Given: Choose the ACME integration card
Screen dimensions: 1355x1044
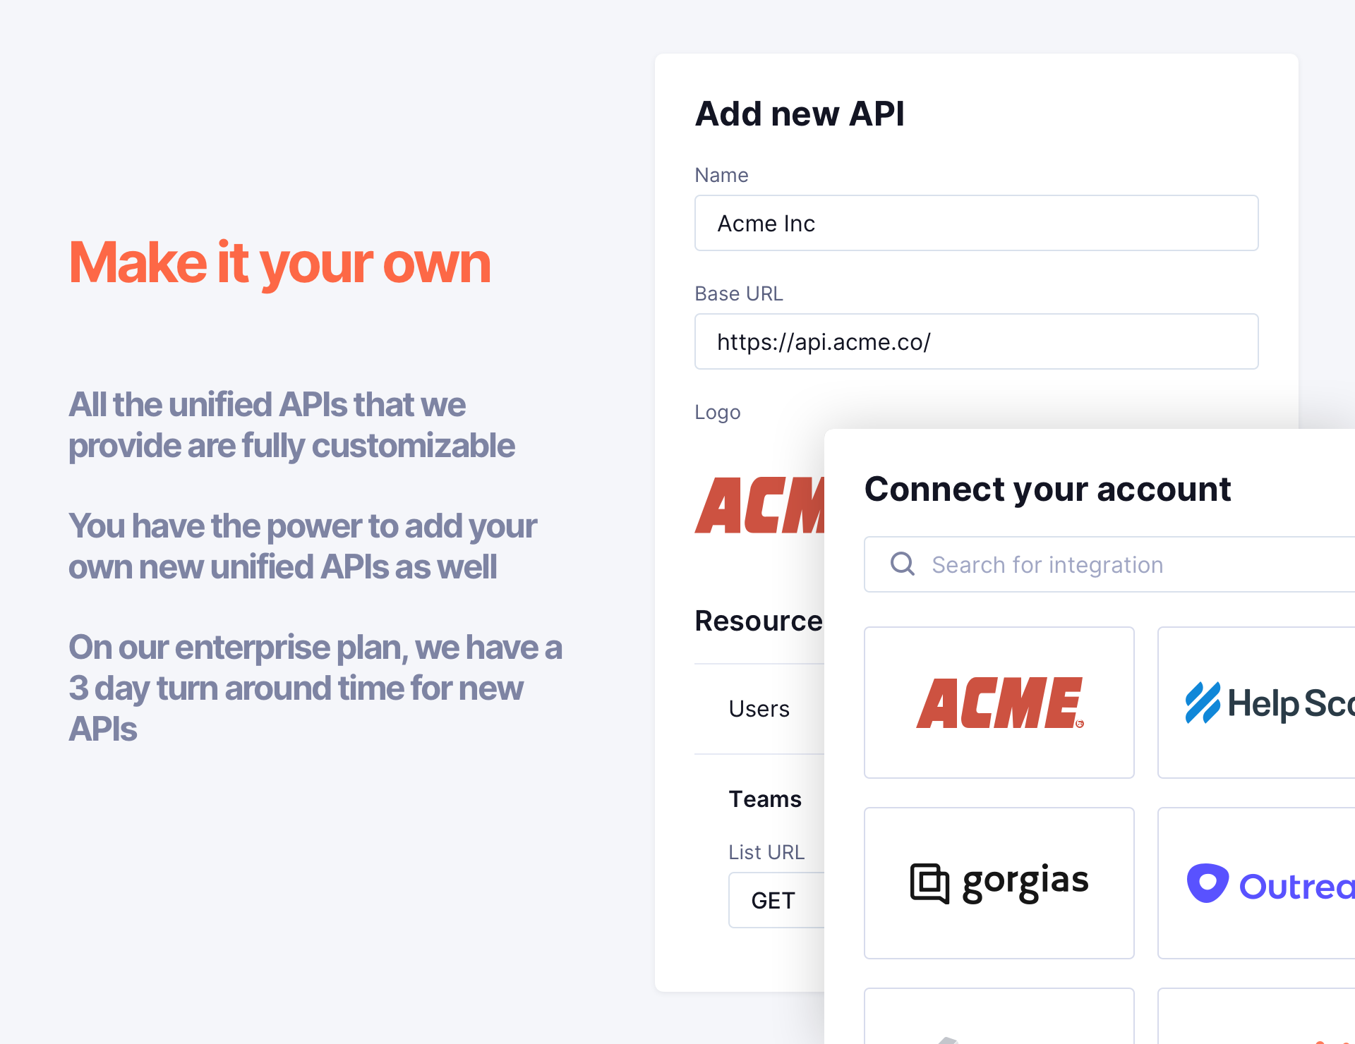Looking at the screenshot, I should tap(999, 703).
